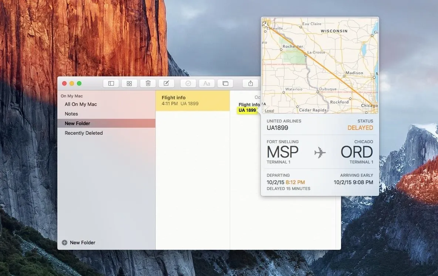Click the flight route map preview

(320, 66)
